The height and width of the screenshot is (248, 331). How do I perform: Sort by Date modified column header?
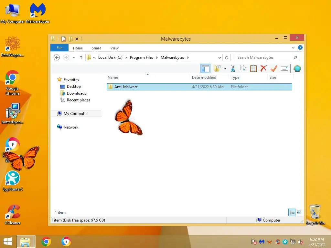tap(204, 77)
